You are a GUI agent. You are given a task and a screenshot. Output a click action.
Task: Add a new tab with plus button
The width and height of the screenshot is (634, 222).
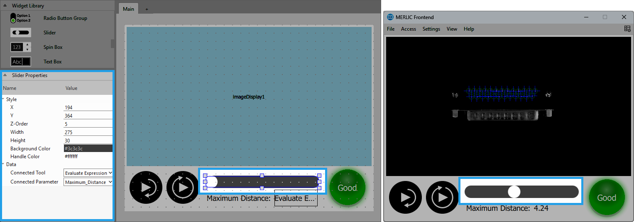[147, 9]
